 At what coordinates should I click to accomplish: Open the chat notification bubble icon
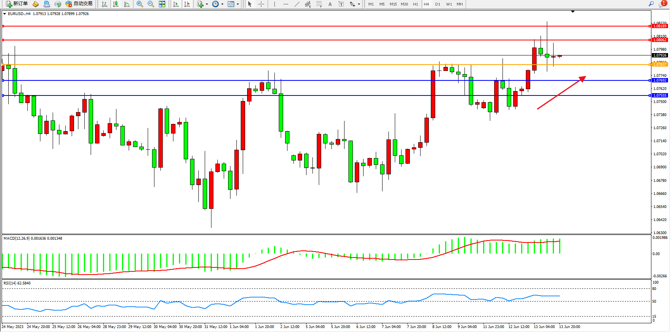click(662, 4)
